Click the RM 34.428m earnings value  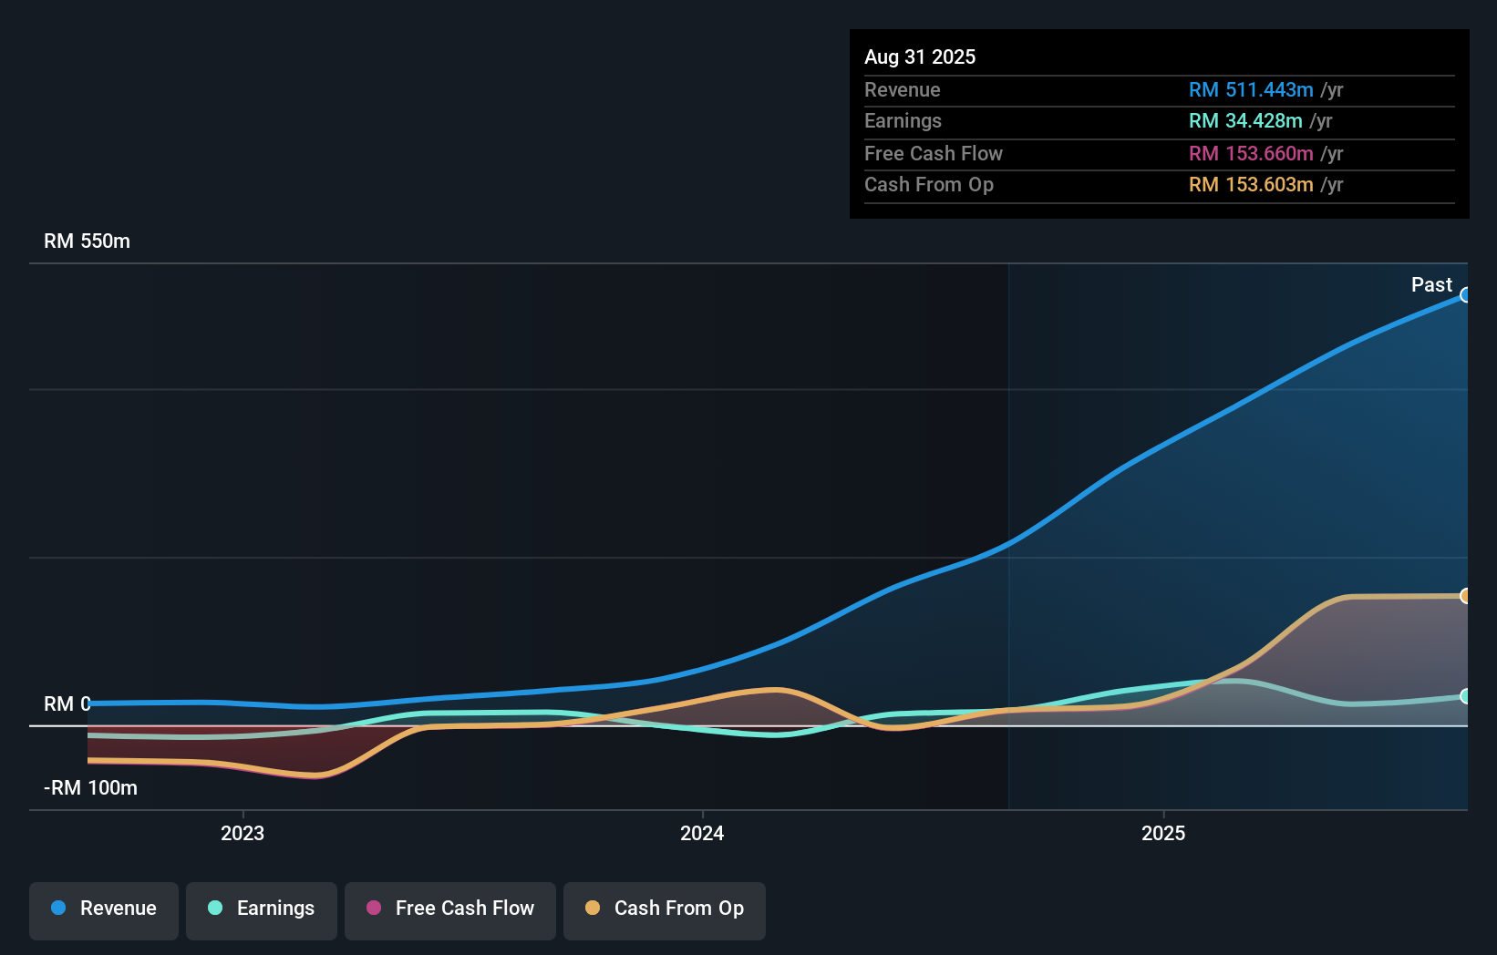point(1244,121)
